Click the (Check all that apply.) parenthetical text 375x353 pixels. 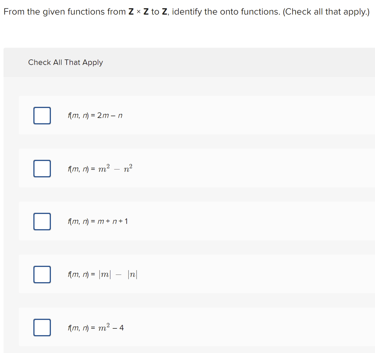coord(326,12)
